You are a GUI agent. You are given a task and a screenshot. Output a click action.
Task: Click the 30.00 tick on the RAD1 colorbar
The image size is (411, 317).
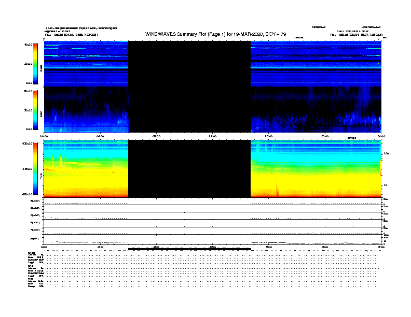(28, 110)
